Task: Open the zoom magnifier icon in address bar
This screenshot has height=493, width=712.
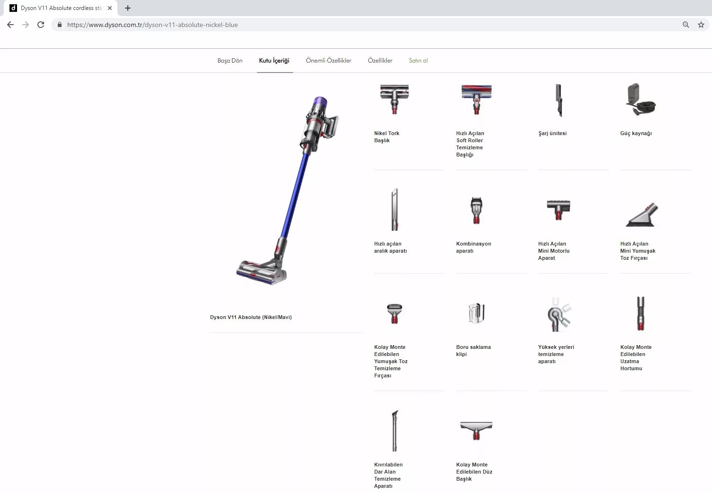Action: [x=685, y=25]
